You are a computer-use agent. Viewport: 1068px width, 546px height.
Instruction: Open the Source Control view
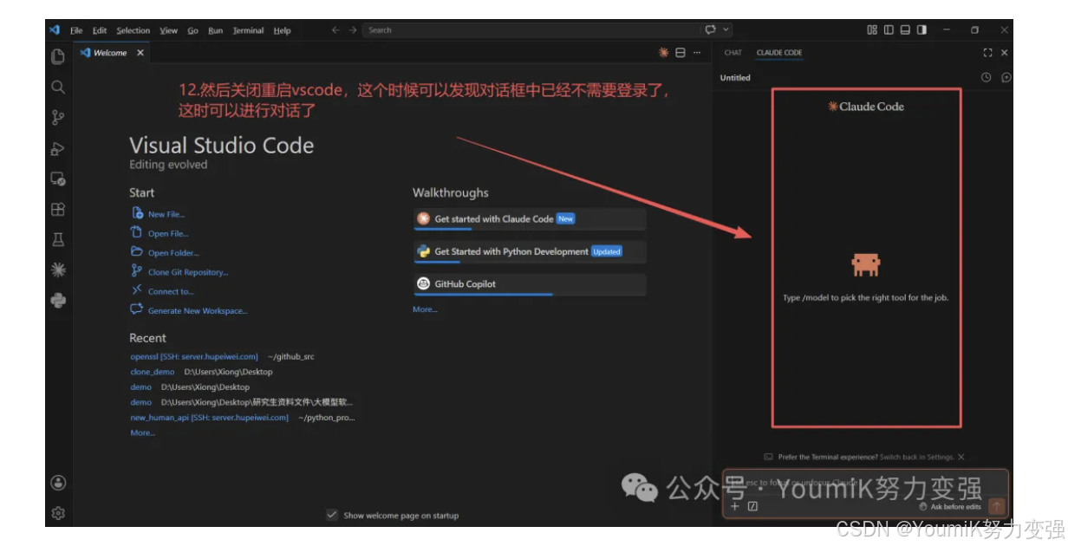58,117
